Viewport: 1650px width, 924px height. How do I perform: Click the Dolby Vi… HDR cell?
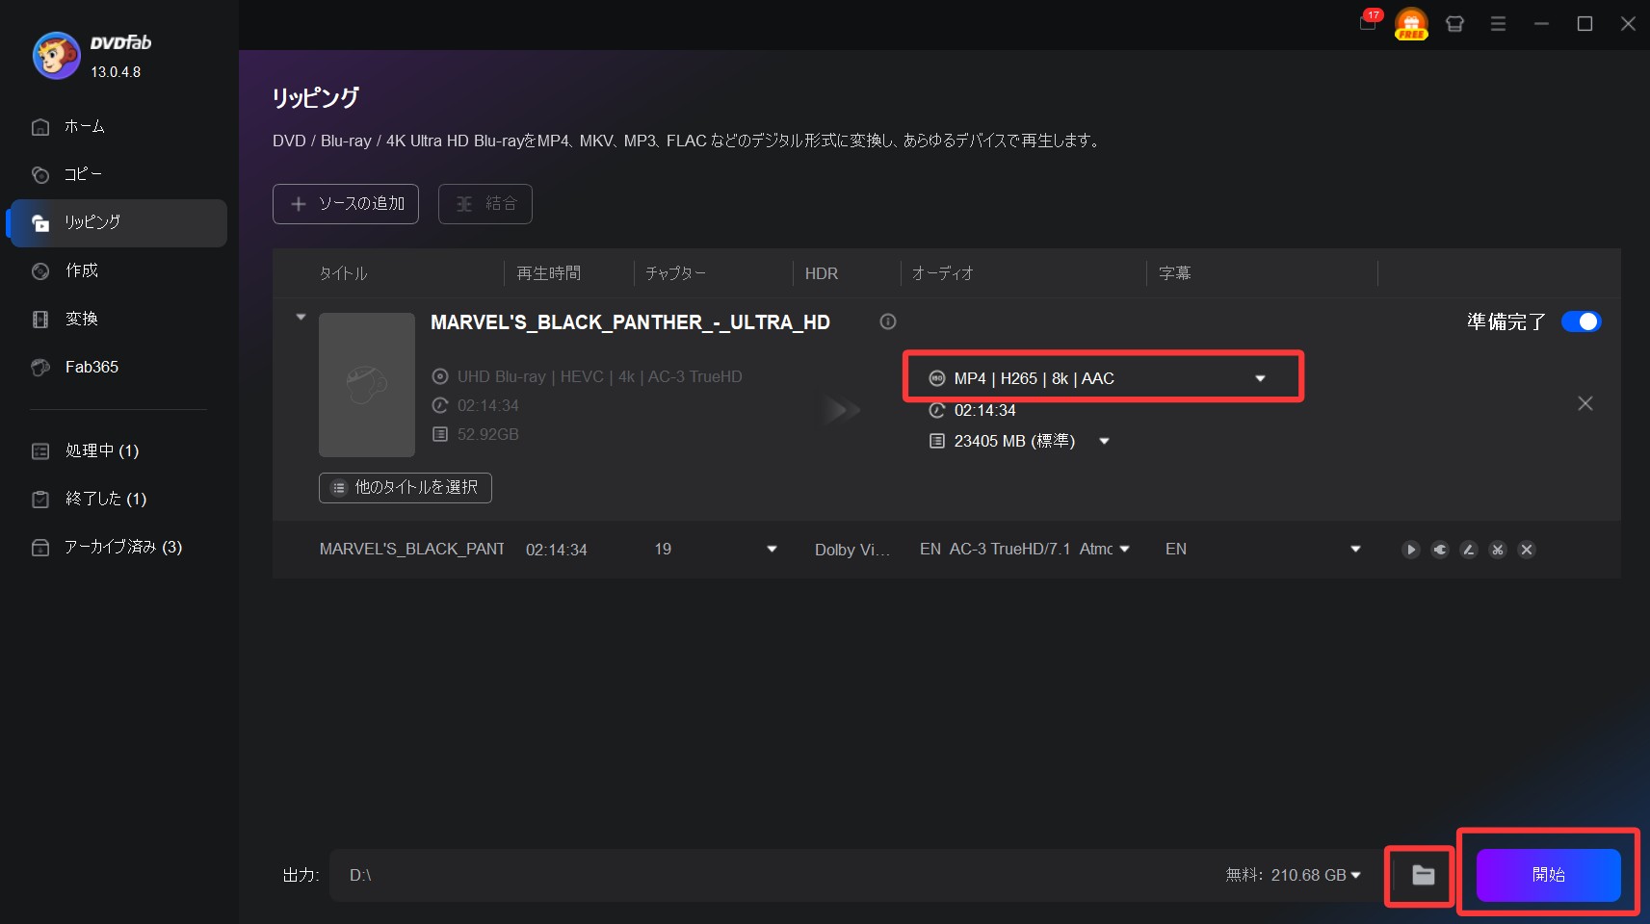pos(852,550)
